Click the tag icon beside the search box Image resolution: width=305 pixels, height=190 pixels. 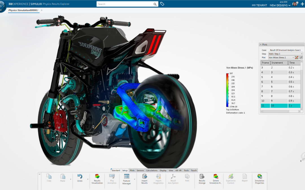coord(162,4)
